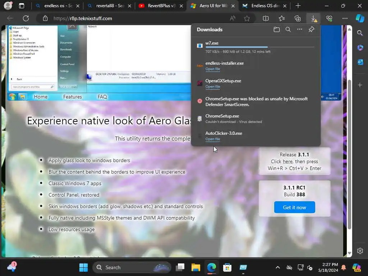This screenshot has width=368, height=276.
Task: Open Outlook in the Edge sidebar
Action: [360, 62]
